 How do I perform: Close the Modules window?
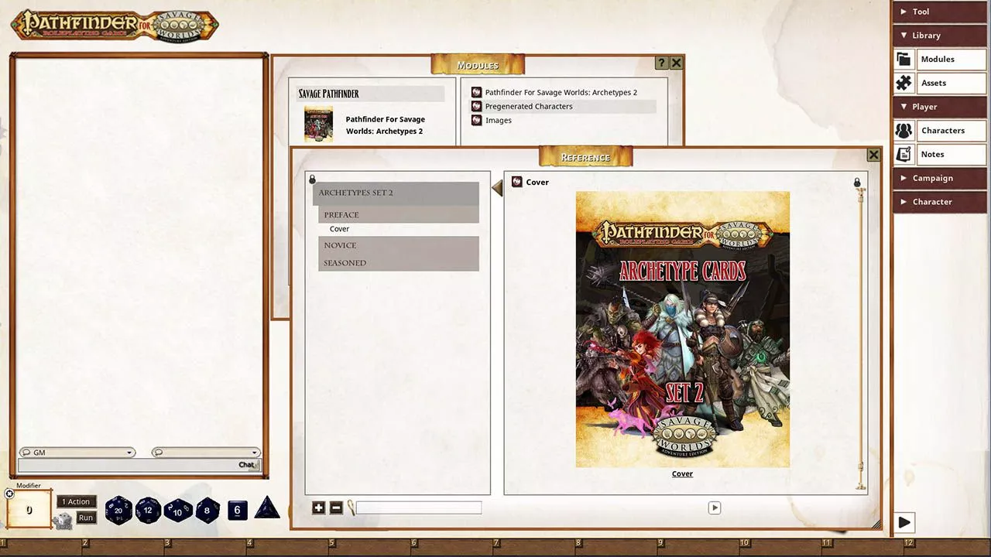(676, 63)
